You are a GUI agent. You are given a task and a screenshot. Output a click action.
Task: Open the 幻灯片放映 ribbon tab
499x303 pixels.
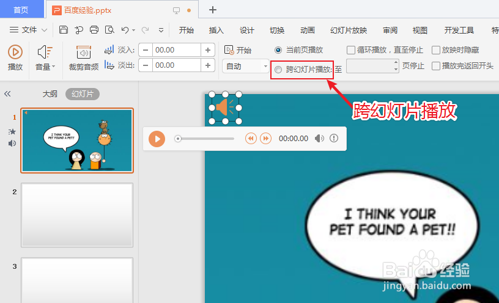349,30
